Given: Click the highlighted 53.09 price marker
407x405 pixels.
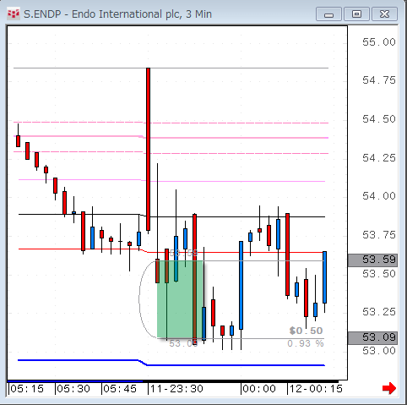Looking at the screenshot, I should click(372, 337).
